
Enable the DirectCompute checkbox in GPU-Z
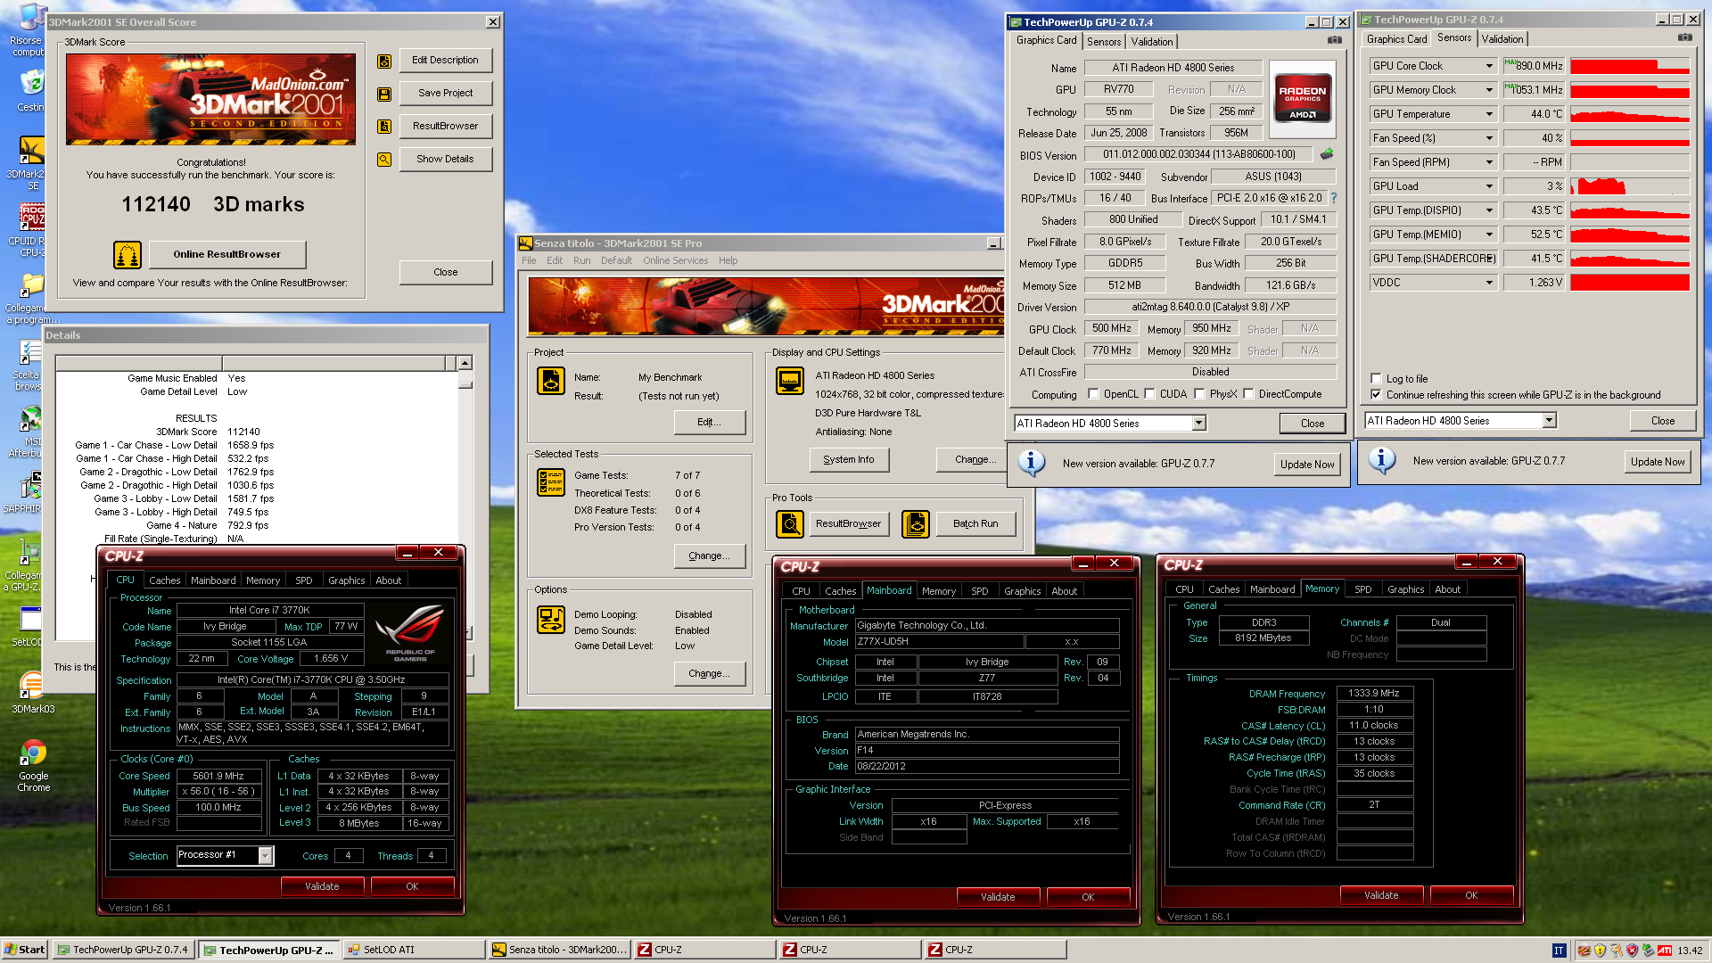1248,394
